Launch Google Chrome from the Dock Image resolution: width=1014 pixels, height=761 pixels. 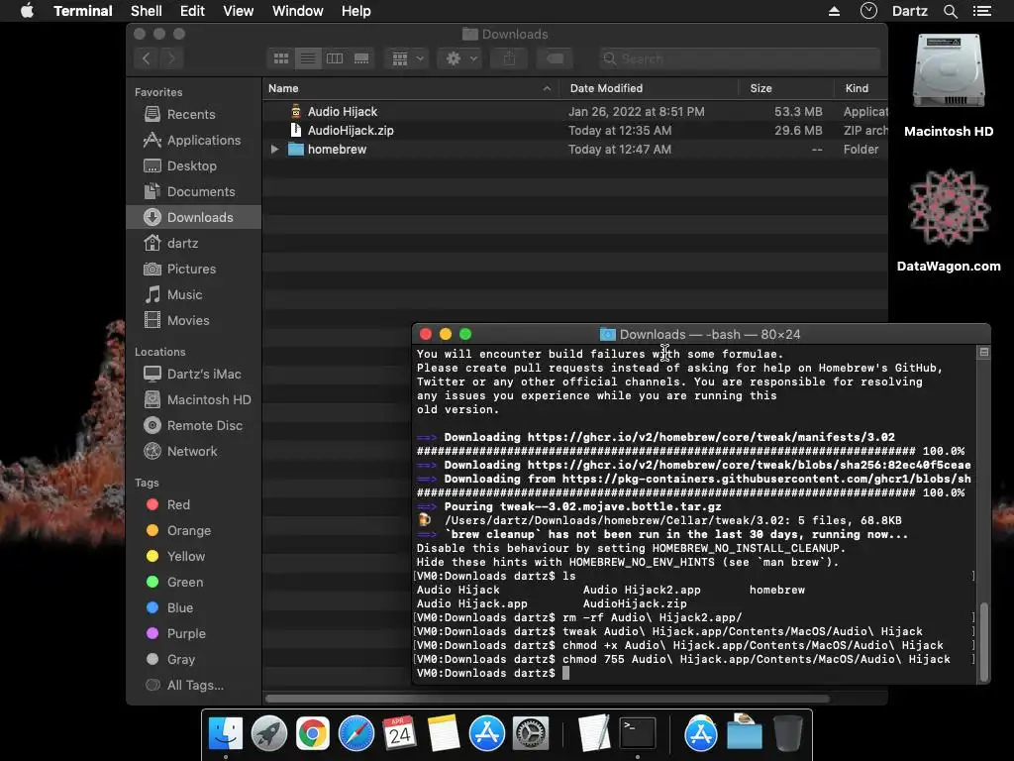pyautogui.click(x=312, y=734)
